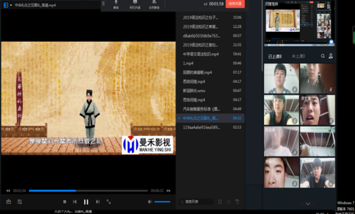Screen dimensions: 355x214
Task: Mute the player using the speaker icon
Action: pos(150,202)
